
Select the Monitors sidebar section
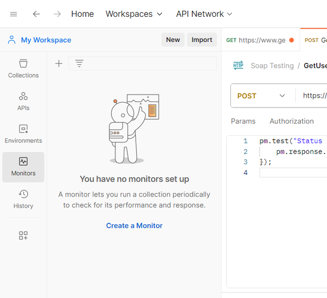click(x=23, y=167)
